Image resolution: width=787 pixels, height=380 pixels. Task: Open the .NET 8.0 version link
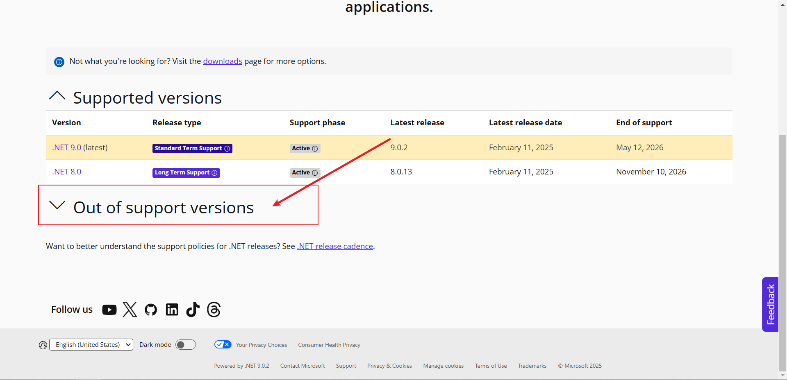click(66, 172)
